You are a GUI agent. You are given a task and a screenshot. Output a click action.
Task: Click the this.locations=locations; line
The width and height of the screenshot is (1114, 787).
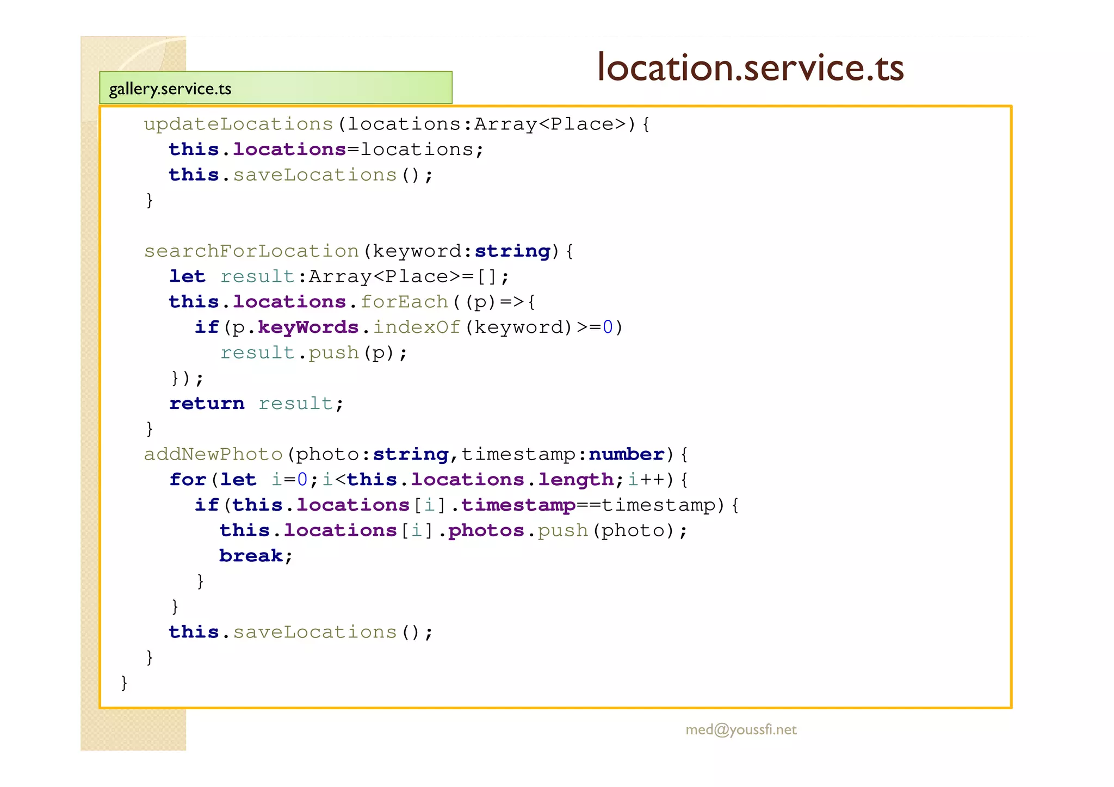pyautogui.click(x=326, y=150)
